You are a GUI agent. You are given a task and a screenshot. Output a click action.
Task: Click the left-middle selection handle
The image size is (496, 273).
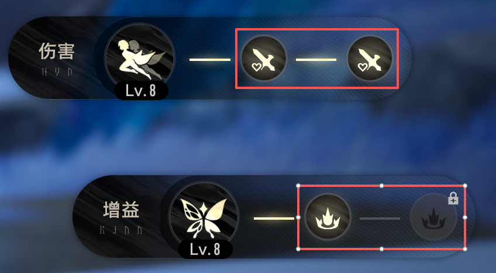298,217
